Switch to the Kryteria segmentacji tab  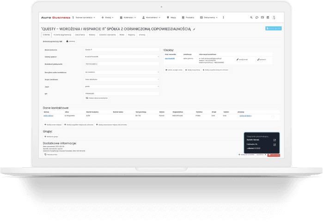tap(62, 35)
